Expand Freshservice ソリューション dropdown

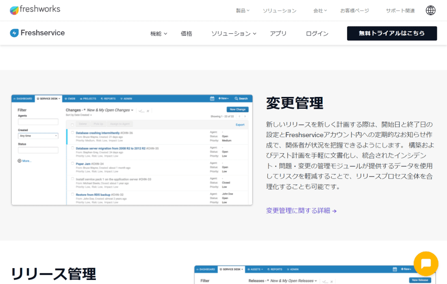234,34
